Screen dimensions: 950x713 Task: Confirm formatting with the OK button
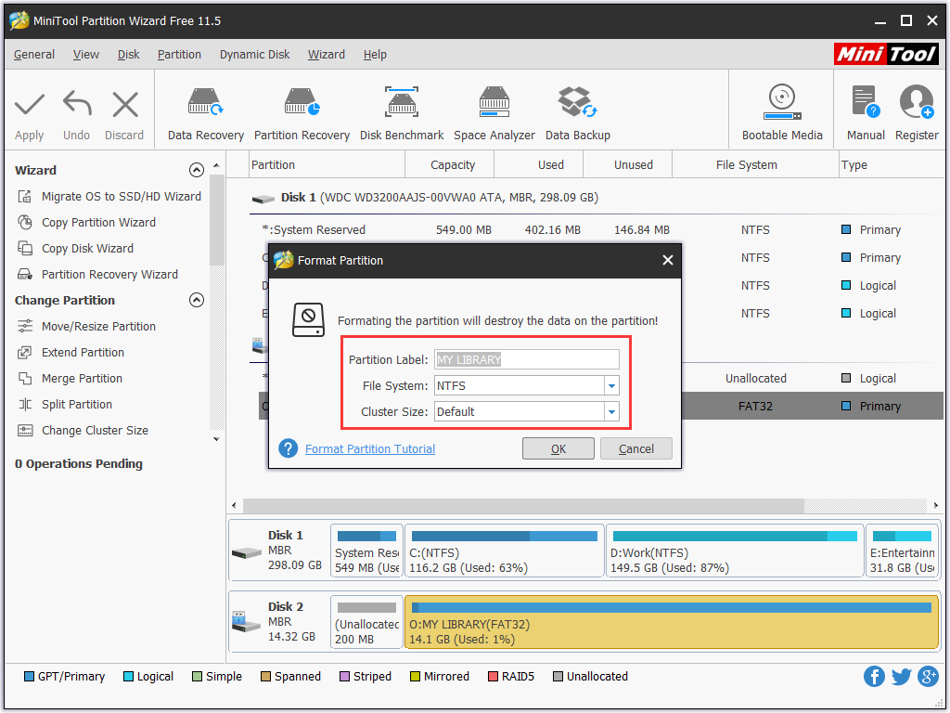558,448
